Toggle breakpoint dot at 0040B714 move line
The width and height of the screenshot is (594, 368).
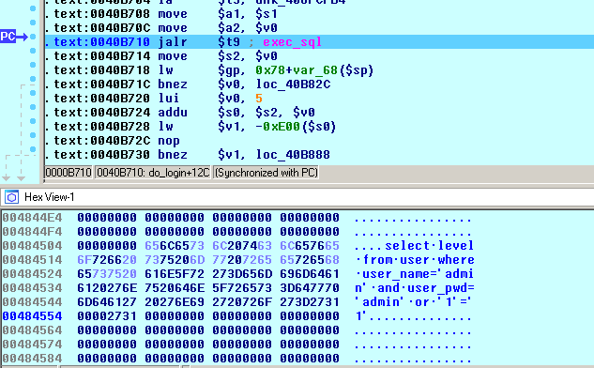[33, 51]
